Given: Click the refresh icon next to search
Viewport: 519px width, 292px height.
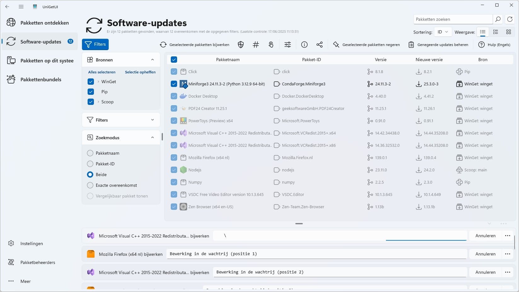Looking at the screenshot, I should pyautogui.click(x=510, y=19).
